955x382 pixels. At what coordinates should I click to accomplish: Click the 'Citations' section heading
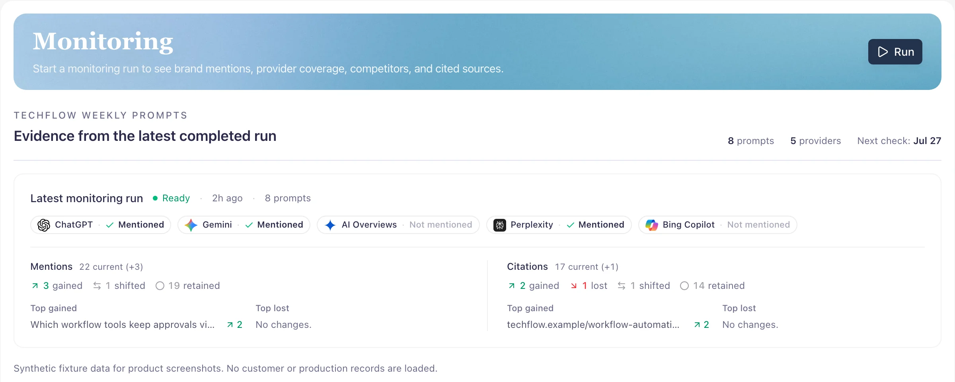pos(527,267)
